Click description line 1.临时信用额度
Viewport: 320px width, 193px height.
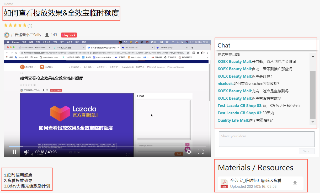(x=18, y=175)
